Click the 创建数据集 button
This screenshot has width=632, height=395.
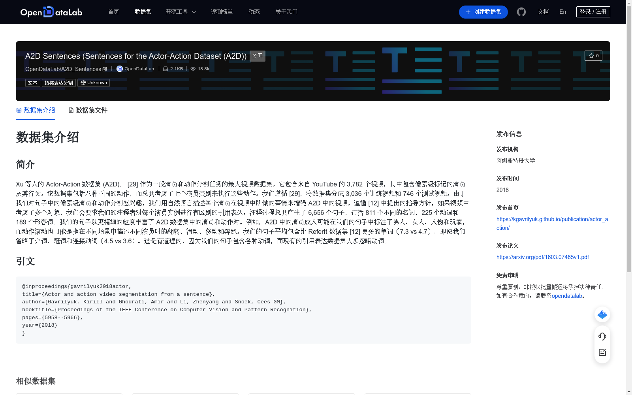point(483,12)
